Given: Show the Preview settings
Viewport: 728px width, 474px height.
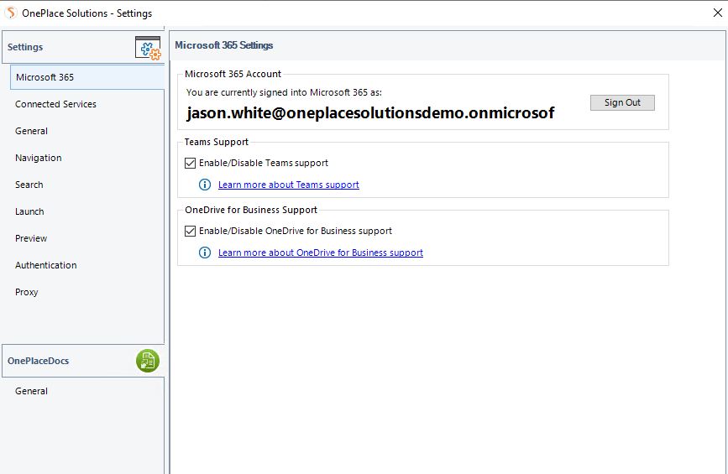Looking at the screenshot, I should tap(30, 238).
